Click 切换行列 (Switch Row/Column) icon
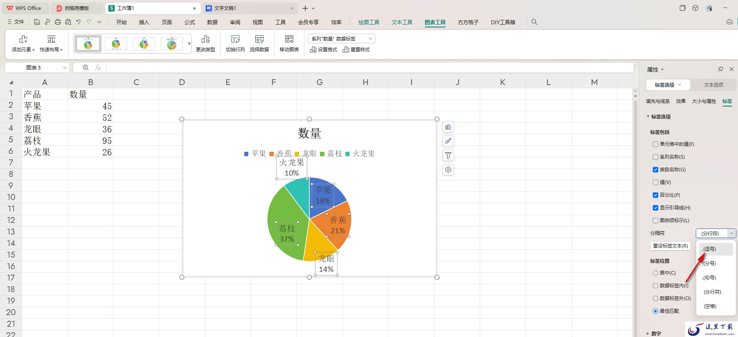This screenshot has height=337, width=738. (236, 43)
